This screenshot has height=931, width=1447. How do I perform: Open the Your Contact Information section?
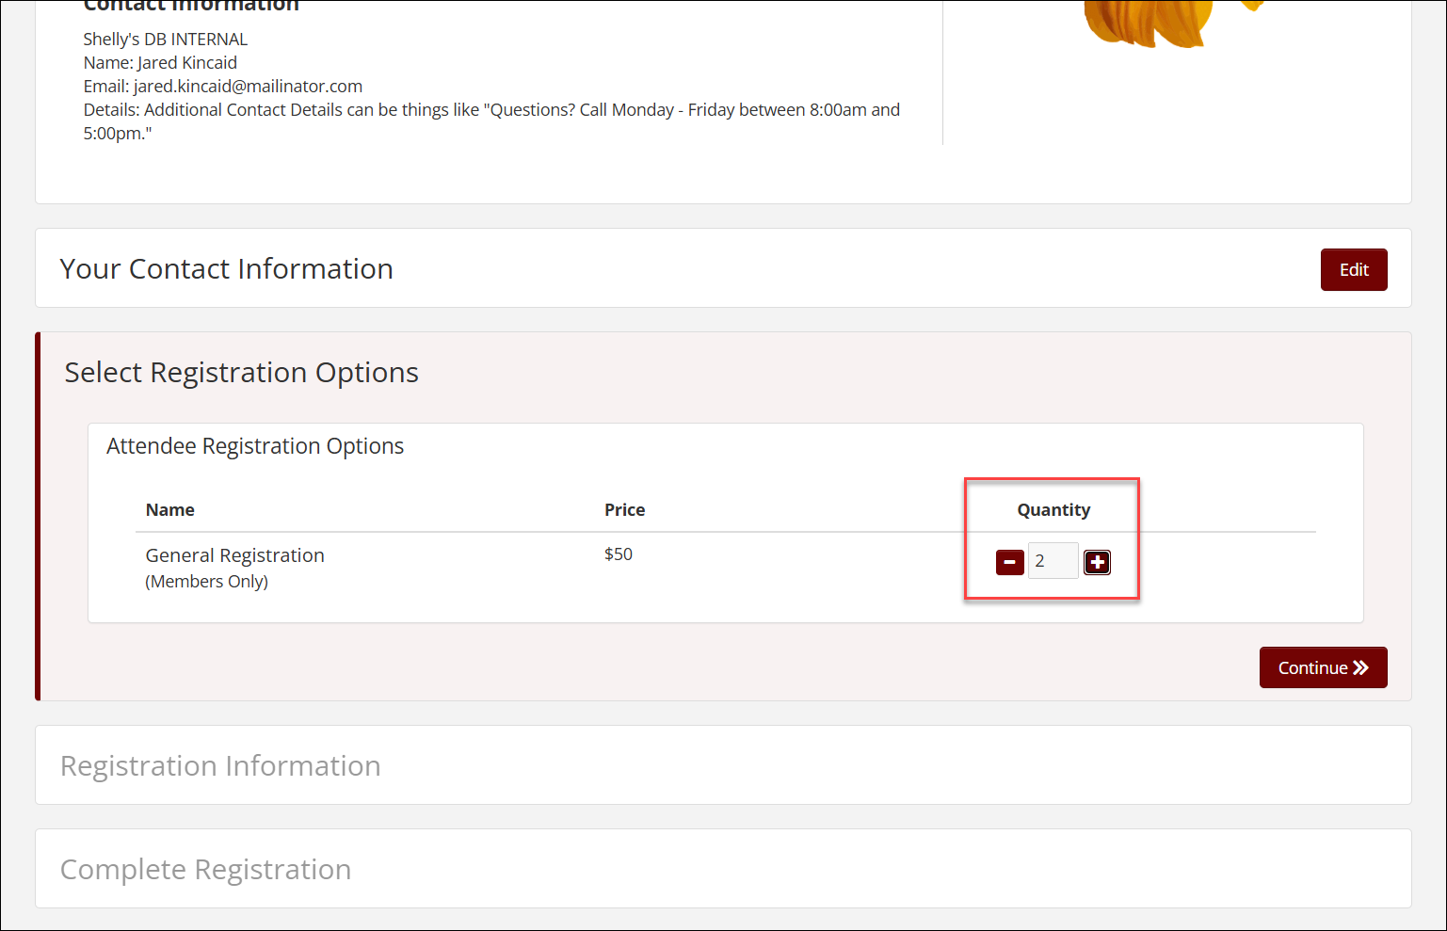(226, 268)
